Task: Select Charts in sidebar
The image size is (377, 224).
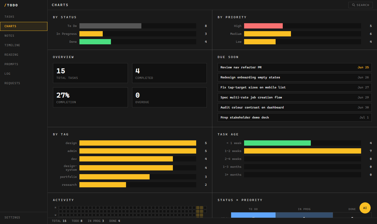Action: tap(24, 26)
